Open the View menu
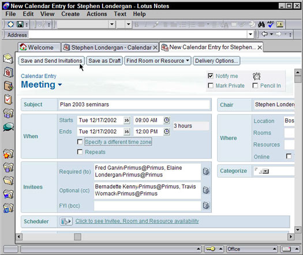 click(47, 14)
